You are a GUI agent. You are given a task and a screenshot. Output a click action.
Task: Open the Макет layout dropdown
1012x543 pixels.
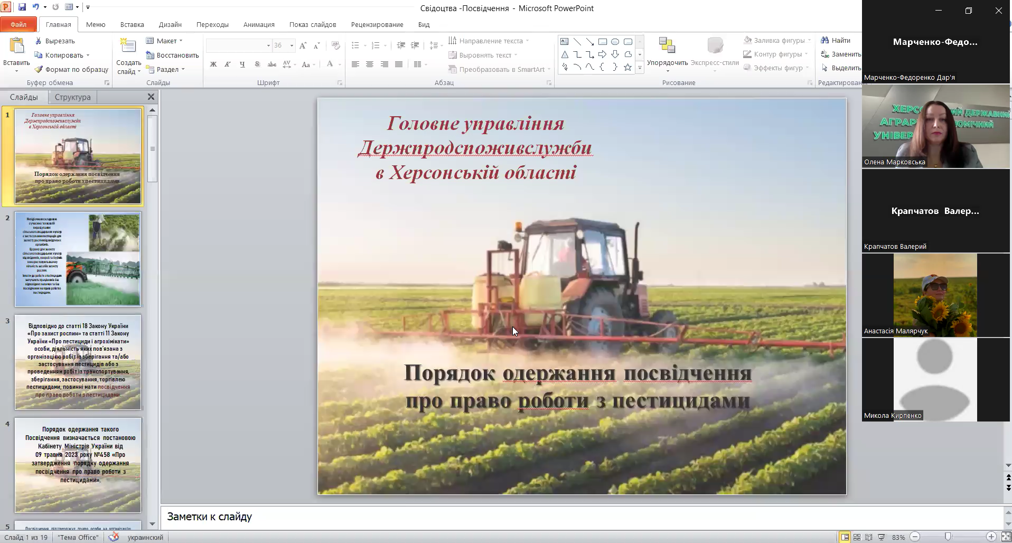(x=165, y=41)
